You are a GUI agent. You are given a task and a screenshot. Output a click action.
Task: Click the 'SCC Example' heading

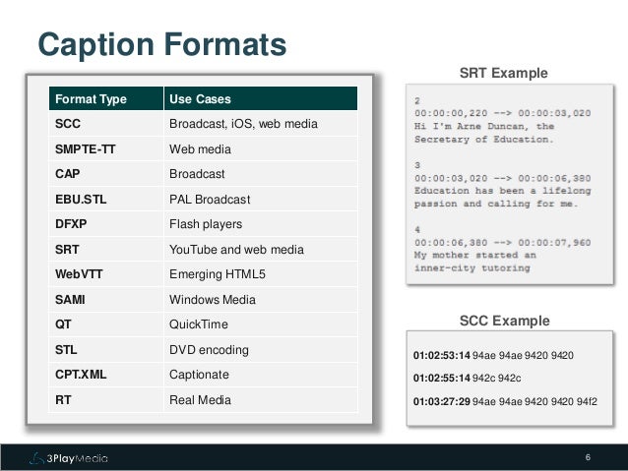(x=505, y=321)
